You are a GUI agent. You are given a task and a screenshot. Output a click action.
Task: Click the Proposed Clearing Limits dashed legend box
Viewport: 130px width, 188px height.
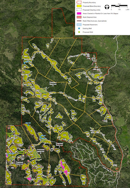[79, 10]
